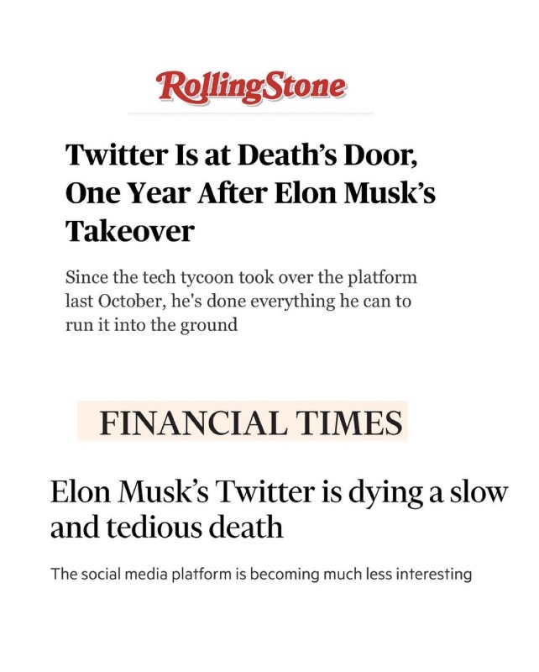Screen dimensions: 539x672
Task: Click the Rolling Stone logo
Action: (250, 87)
